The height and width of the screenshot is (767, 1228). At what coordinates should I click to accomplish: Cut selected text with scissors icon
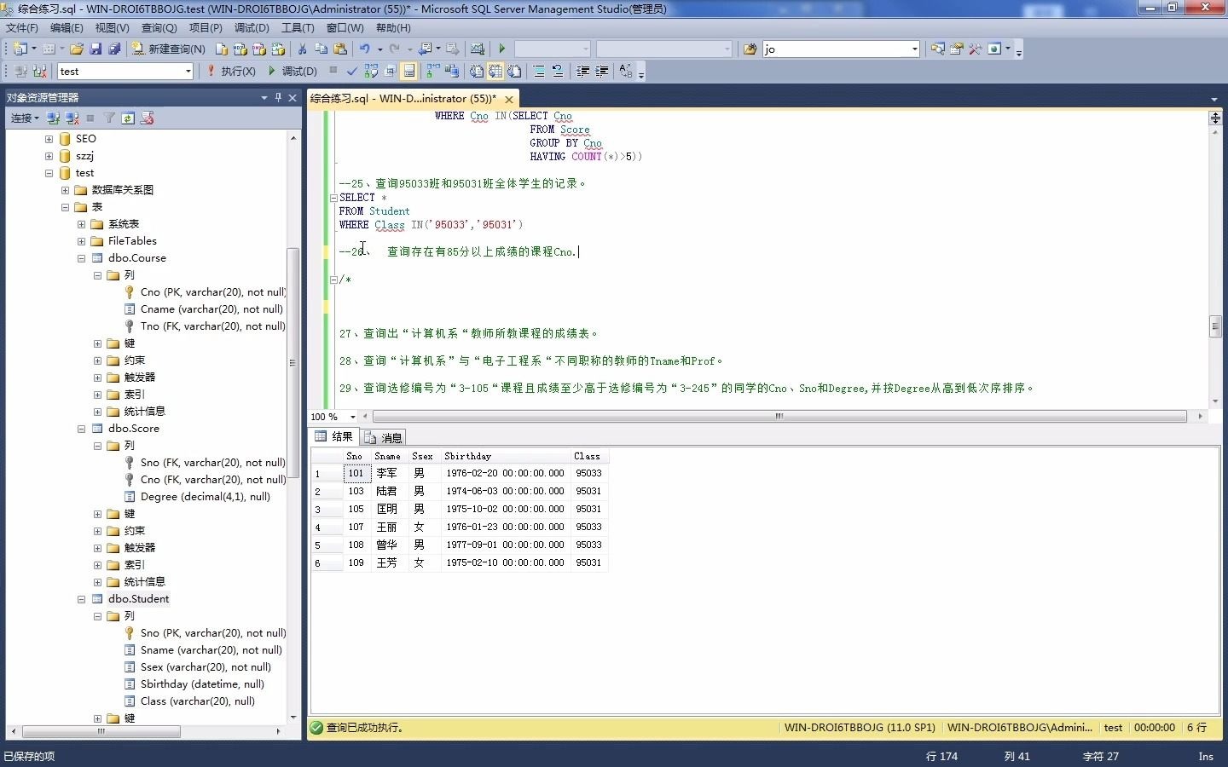302,49
